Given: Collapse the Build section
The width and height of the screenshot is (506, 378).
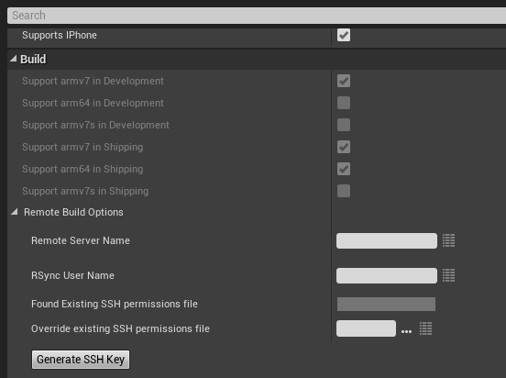Looking at the screenshot, I should click(x=13, y=59).
